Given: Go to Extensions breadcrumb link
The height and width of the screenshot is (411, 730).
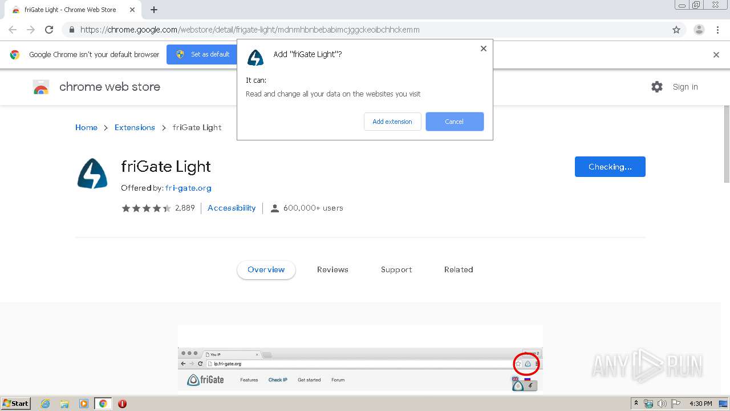Looking at the screenshot, I should [x=135, y=127].
